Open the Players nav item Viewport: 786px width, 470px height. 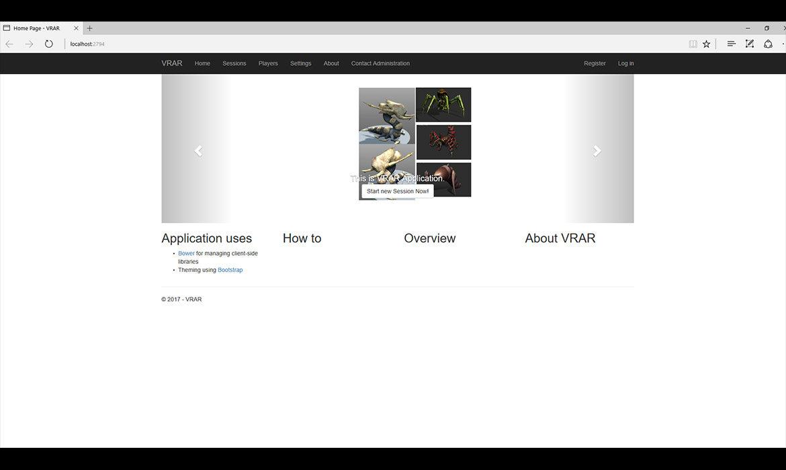pos(268,64)
